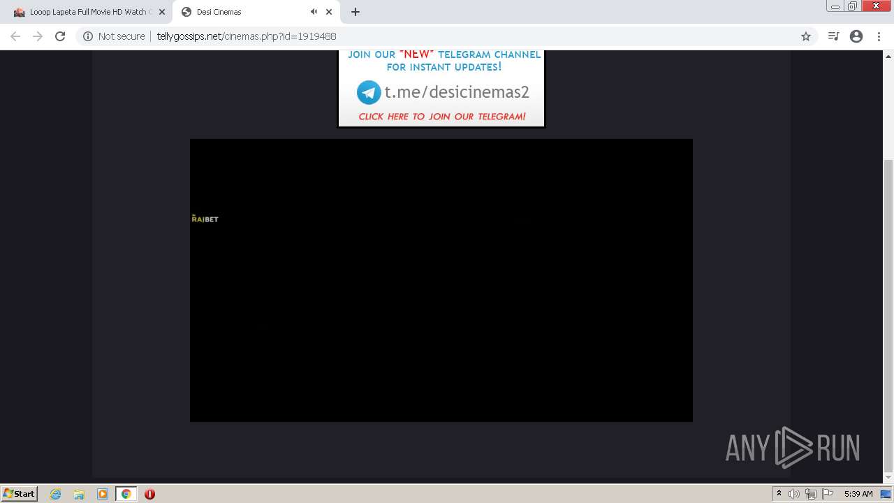Go forward to next page
The image size is (894, 503).
(x=38, y=36)
